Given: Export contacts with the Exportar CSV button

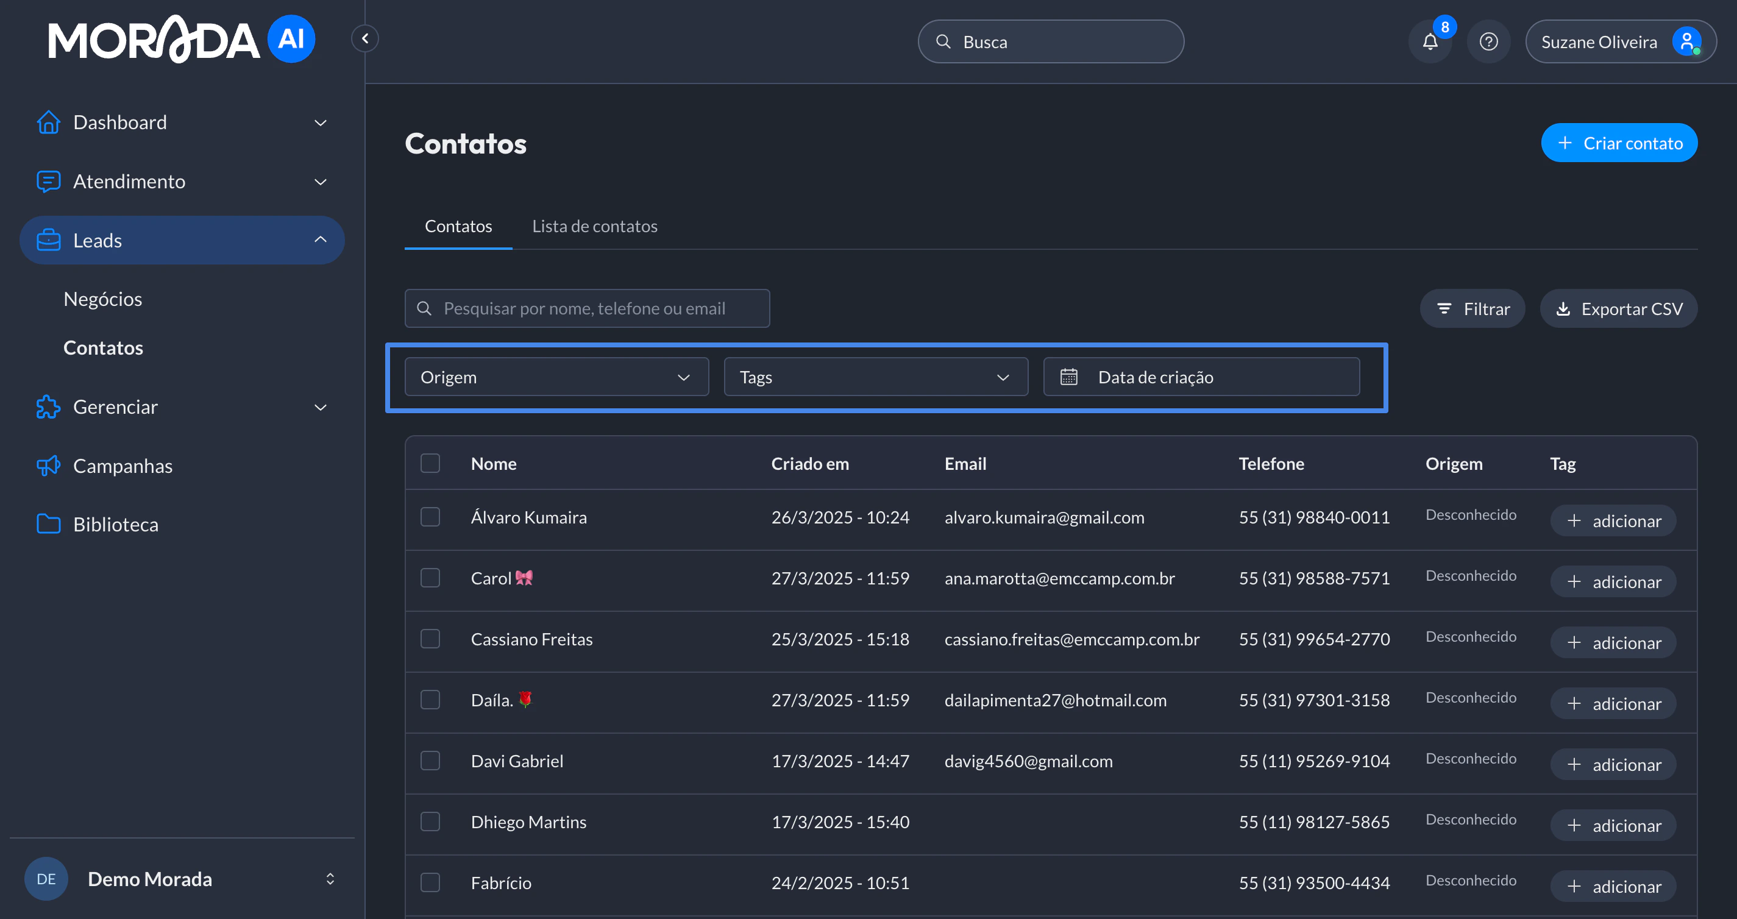Looking at the screenshot, I should tap(1618, 309).
